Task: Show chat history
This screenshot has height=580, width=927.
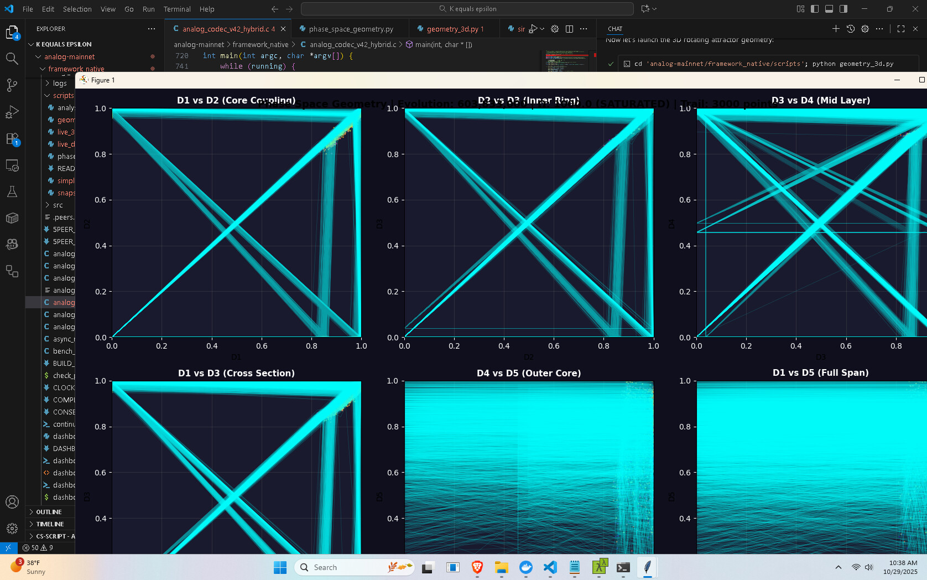Action: coord(851,29)
